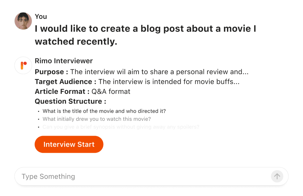Start the interview with the orange button
303x196 pixels.
coord(69,144)
